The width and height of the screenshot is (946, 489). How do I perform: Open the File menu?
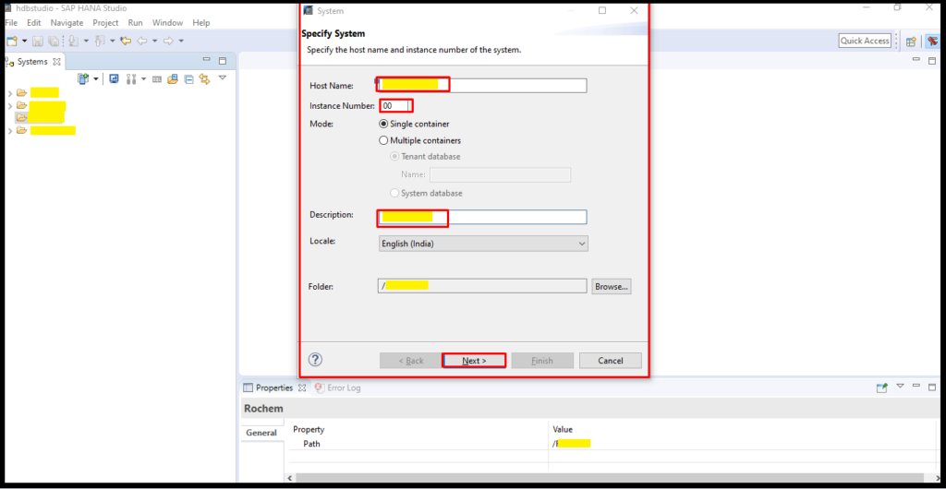point(11,23)
